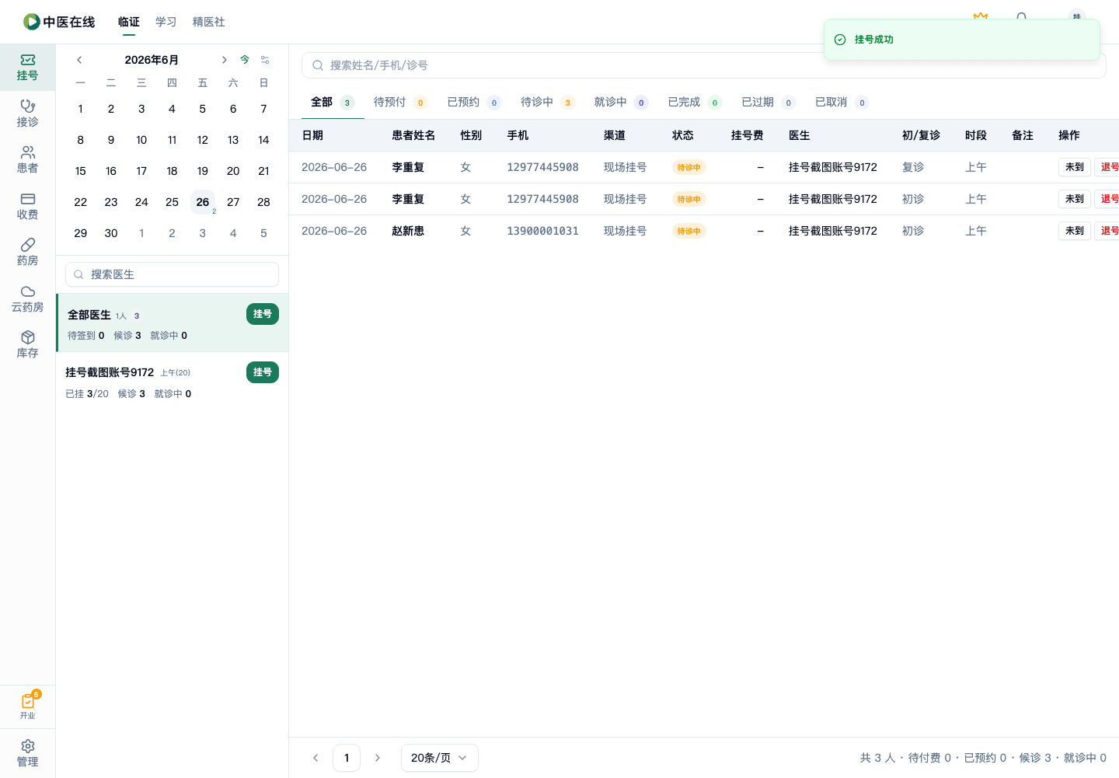Open the 药房 pharmacy sidebar module
The image size is (1119, 778).
point(27,253)
